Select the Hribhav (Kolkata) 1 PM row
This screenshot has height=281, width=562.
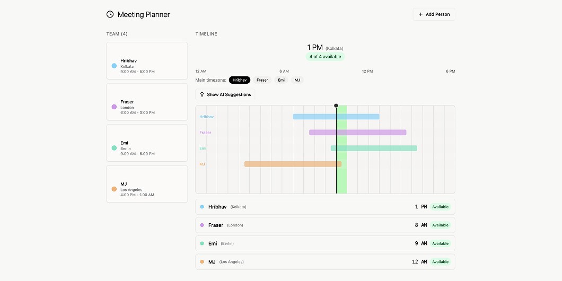click(325, 207)
